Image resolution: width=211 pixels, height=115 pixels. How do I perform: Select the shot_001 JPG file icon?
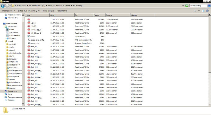29,47
